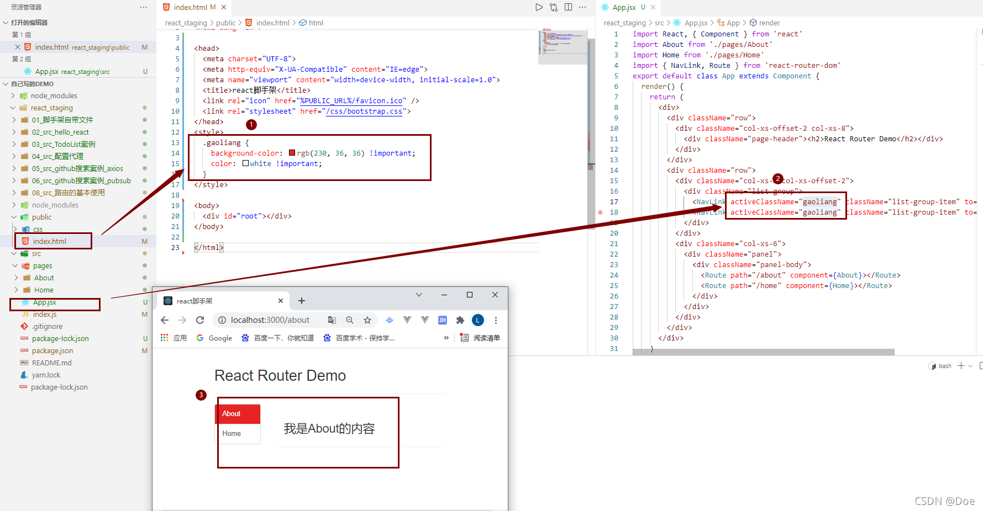Click the Home link on the demo page
The image size is (983, 511).
pyautogui.click(x=231, y=434)
